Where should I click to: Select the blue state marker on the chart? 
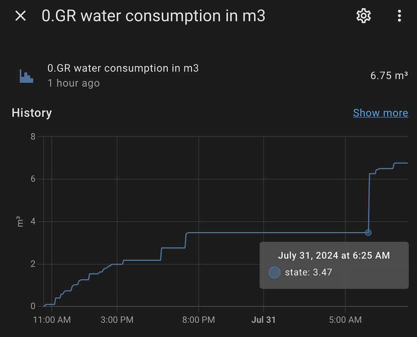point(368,232)
